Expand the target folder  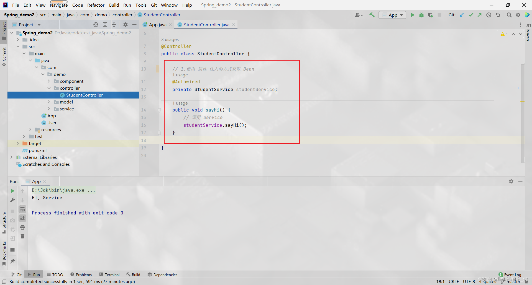click(x=18, y=143)
